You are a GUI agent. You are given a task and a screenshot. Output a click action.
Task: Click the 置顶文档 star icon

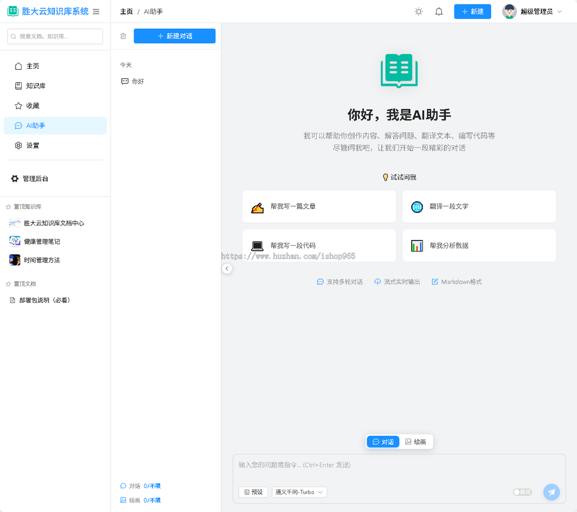tap(8, 284)
